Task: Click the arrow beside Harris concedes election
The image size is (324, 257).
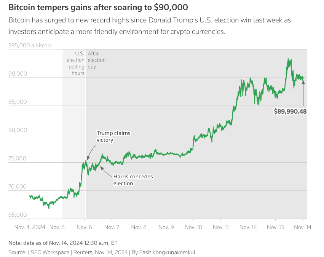Action: pyautogui.click(x=104, y=170)
